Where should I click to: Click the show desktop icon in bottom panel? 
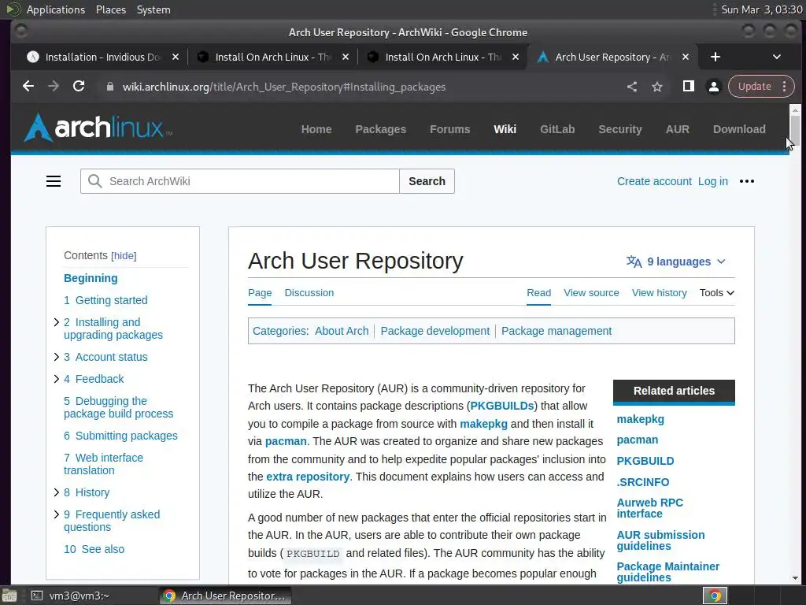(x=9, y=596)
